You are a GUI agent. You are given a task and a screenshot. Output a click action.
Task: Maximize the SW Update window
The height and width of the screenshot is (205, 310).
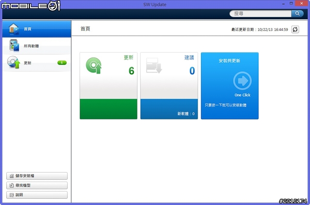pos(291,3)
